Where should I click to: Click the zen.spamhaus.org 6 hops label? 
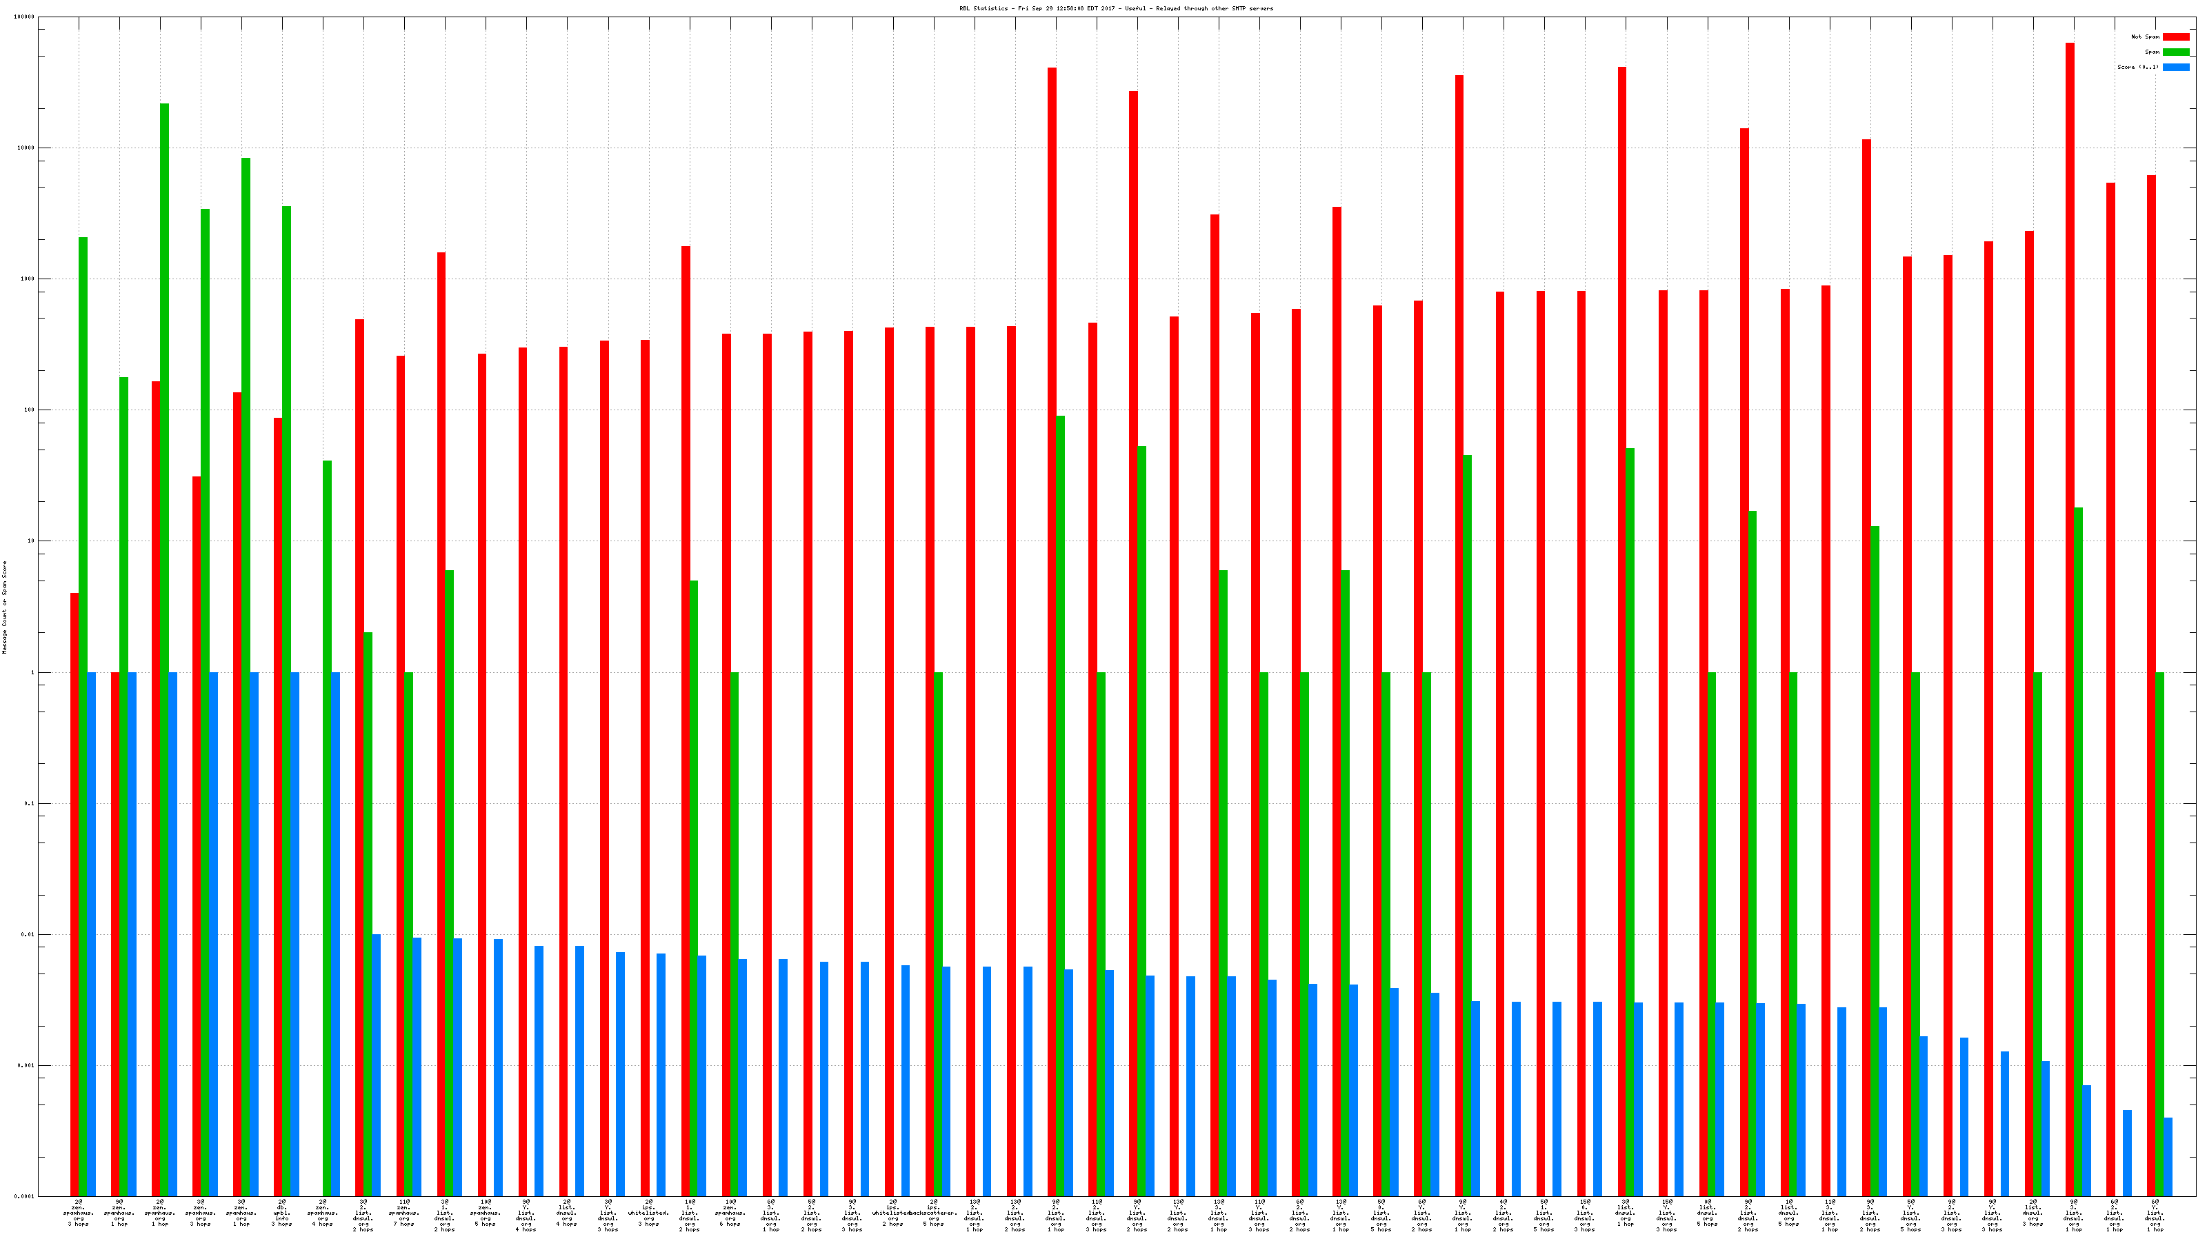pyautogui.click(x=730, y=1213)
